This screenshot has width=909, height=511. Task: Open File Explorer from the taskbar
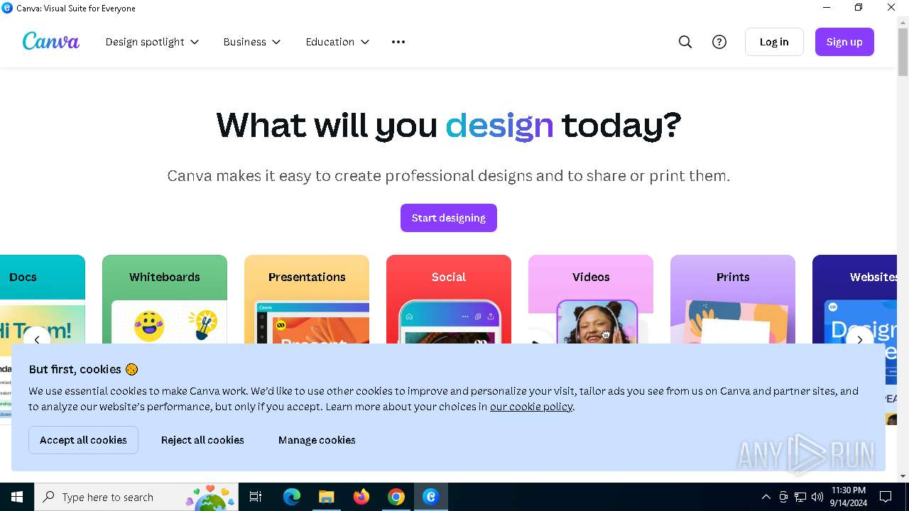326,497
